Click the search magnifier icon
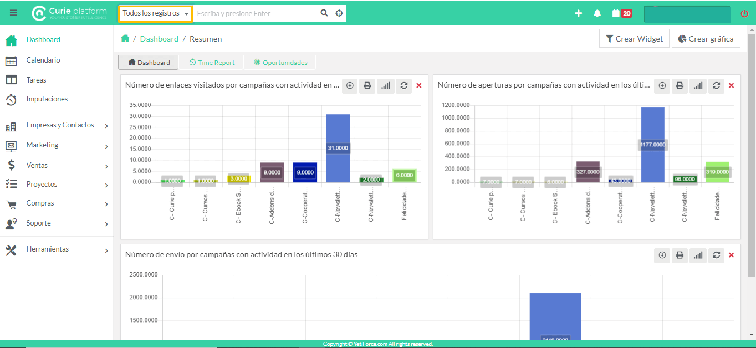756x348 pixels. click(x=324, y=13)
